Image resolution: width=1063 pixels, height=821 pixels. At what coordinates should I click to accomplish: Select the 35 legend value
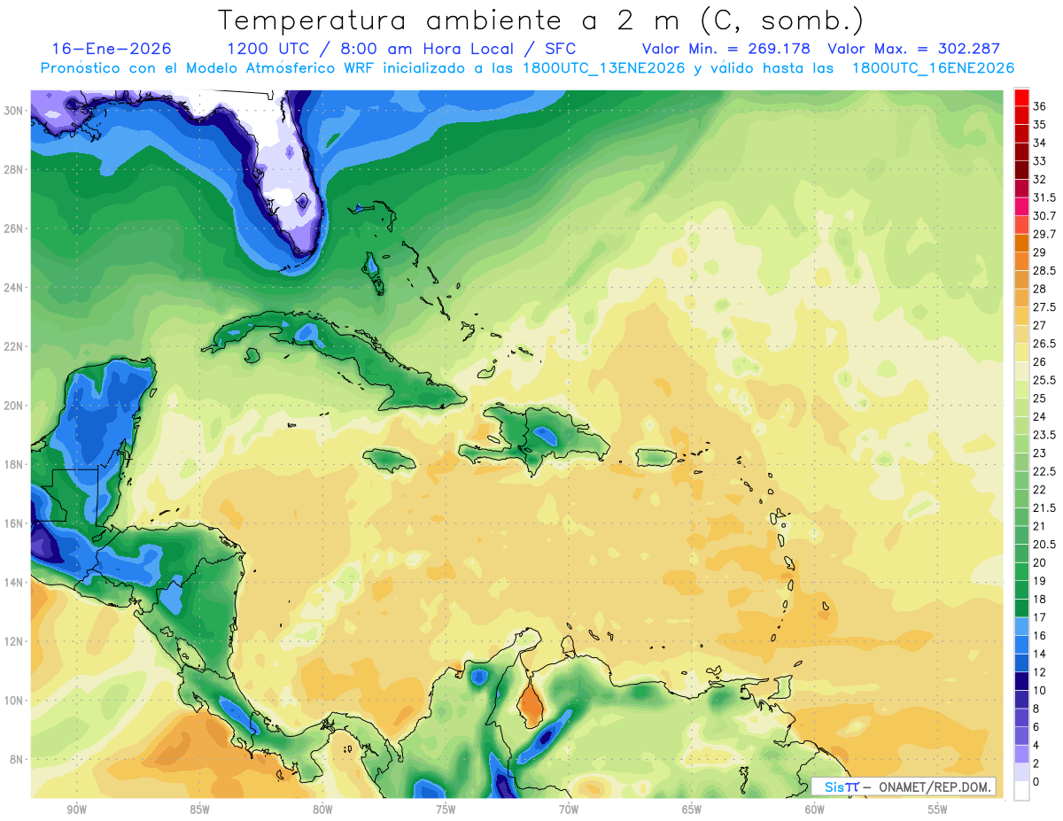(1039, 125)
